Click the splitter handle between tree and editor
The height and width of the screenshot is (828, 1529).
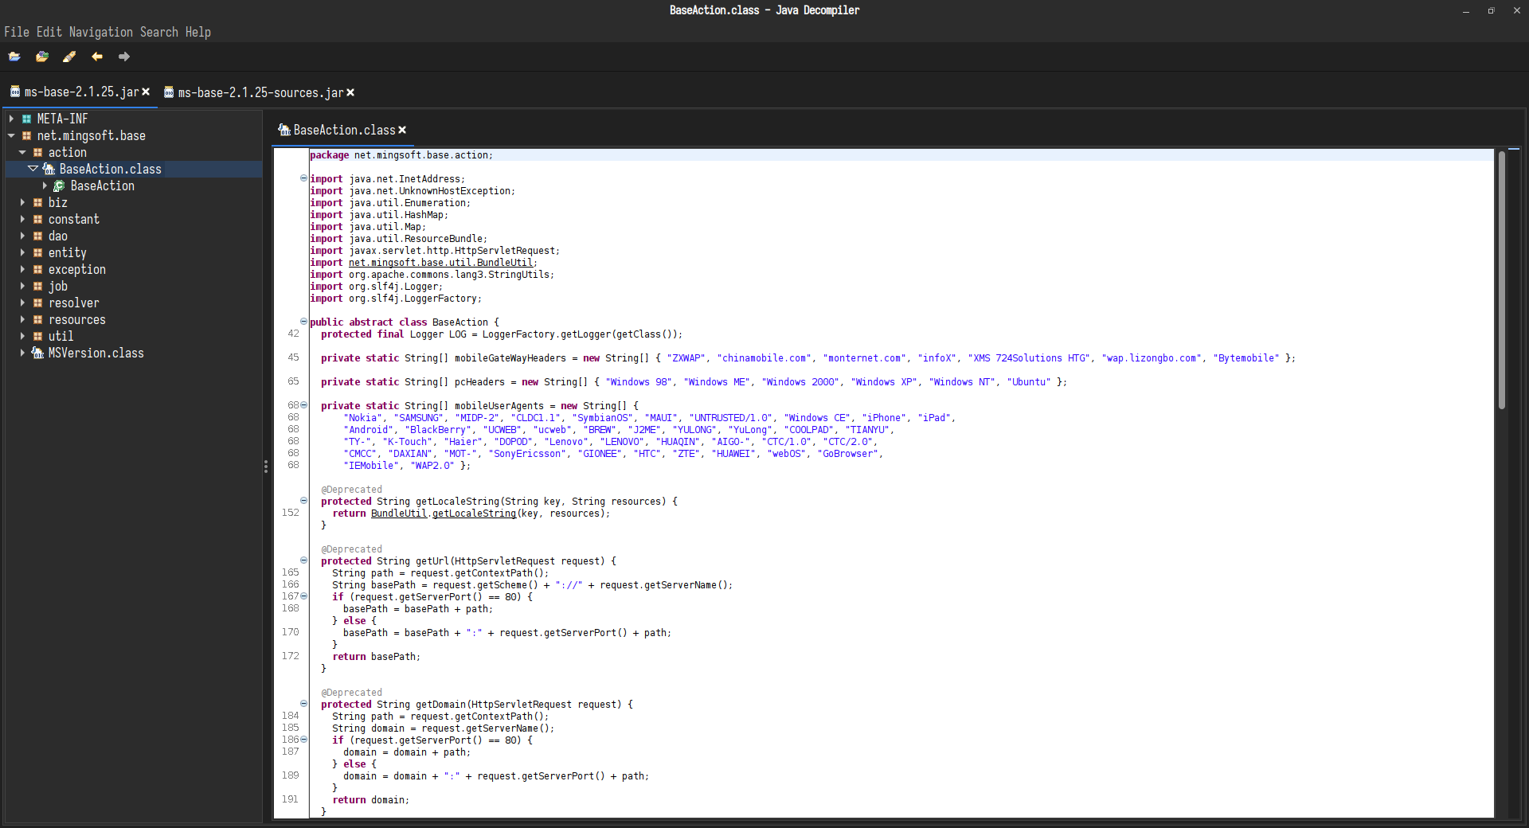point(266,467)
